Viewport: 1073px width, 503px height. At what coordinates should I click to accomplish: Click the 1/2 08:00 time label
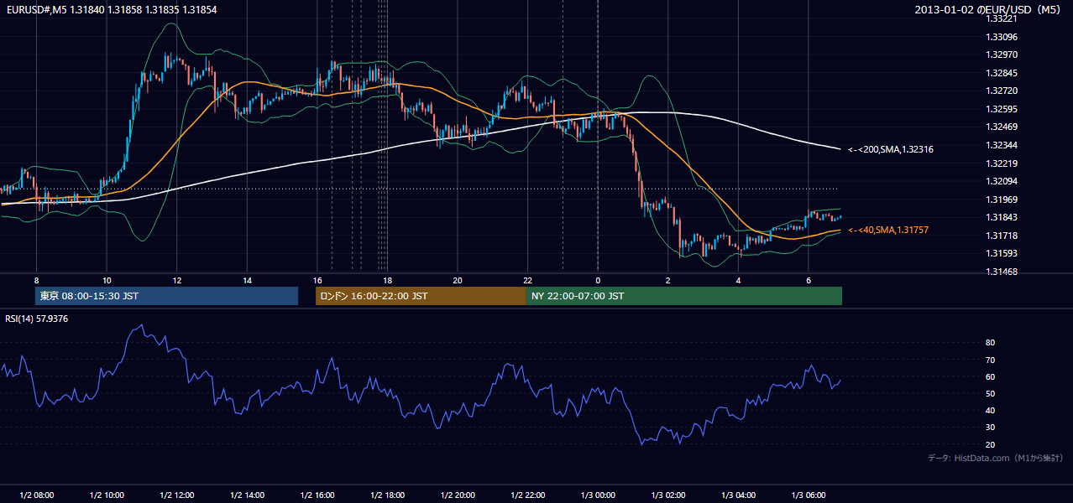tap(36, 495)
